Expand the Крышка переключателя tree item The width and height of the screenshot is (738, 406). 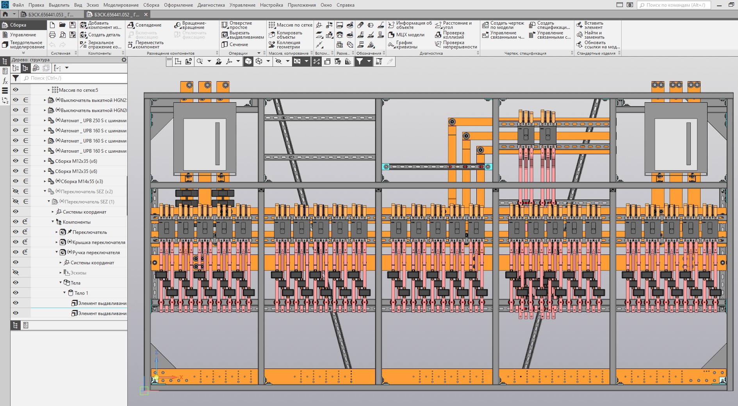pyautogui.click(x=57, y=242)
